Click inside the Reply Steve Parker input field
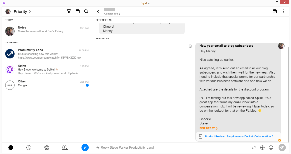Image resolution: width=291 pixels, height=154 pixels. (151, 147)
